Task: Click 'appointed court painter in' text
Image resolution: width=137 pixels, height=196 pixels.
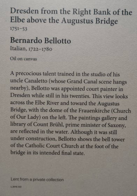Action: pyautogui.click(x=92, y=89)
